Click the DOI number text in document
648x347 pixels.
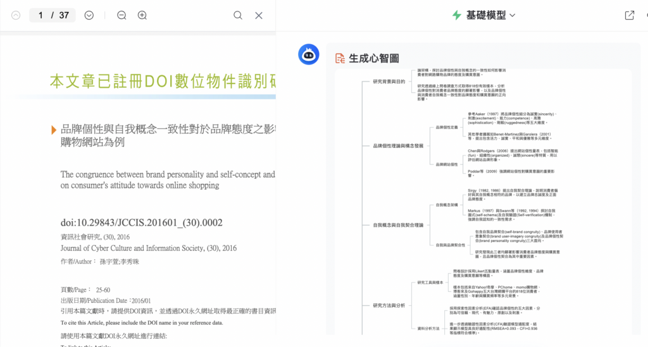(142, 222)
